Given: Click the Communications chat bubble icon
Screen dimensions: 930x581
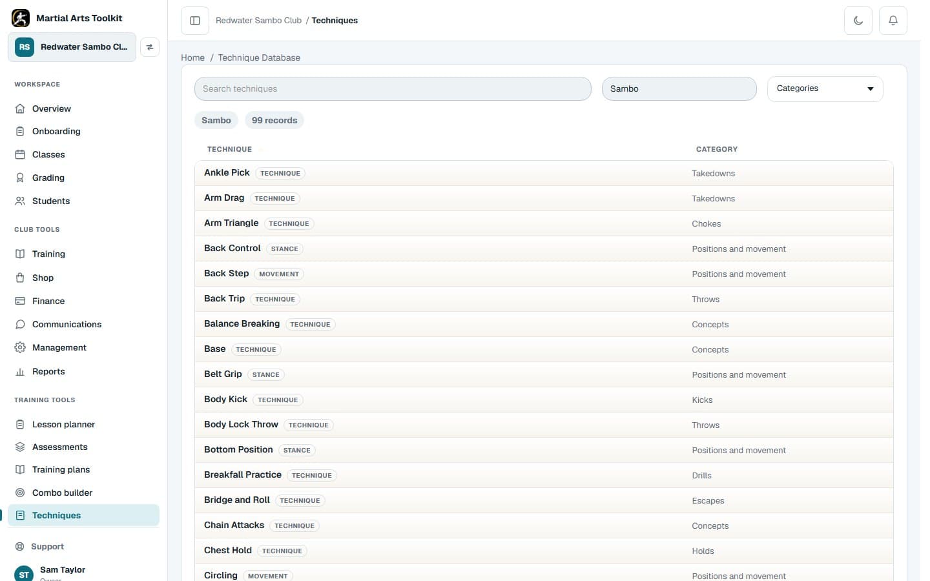Looking at the screenshot, I should coord(20,324).
